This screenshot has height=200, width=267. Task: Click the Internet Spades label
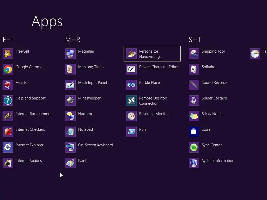[x=29, y=161]
